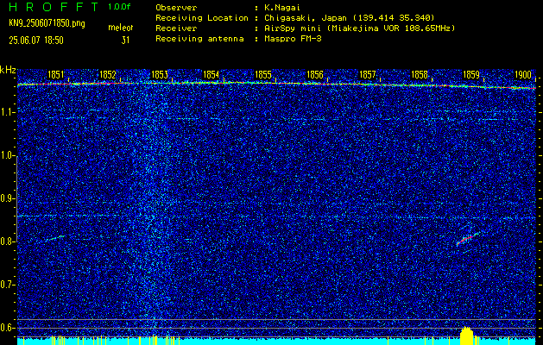
Task: Click the green version number 1.00f
Action: click(119, 7)
